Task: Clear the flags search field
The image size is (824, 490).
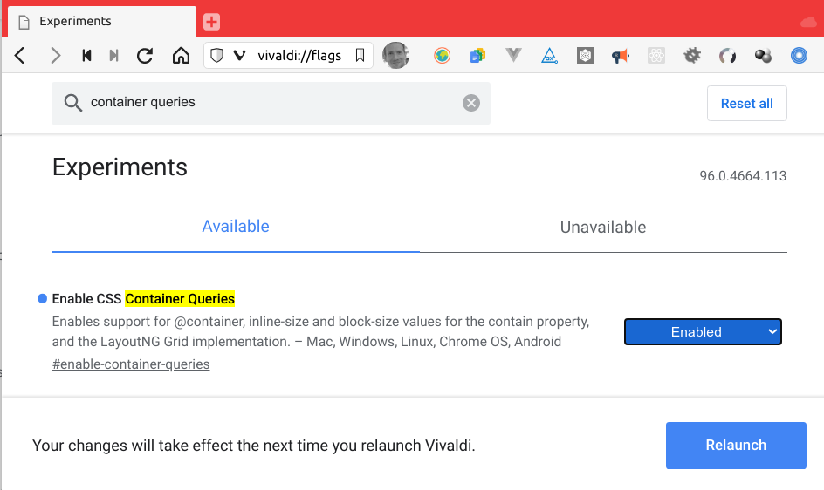Action: tap(471, 103)
